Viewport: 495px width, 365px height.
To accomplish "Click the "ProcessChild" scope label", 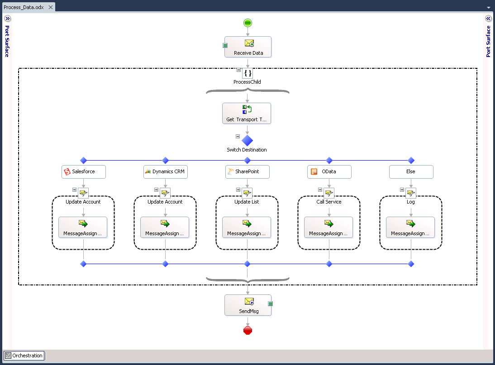I will pos(247,82).
